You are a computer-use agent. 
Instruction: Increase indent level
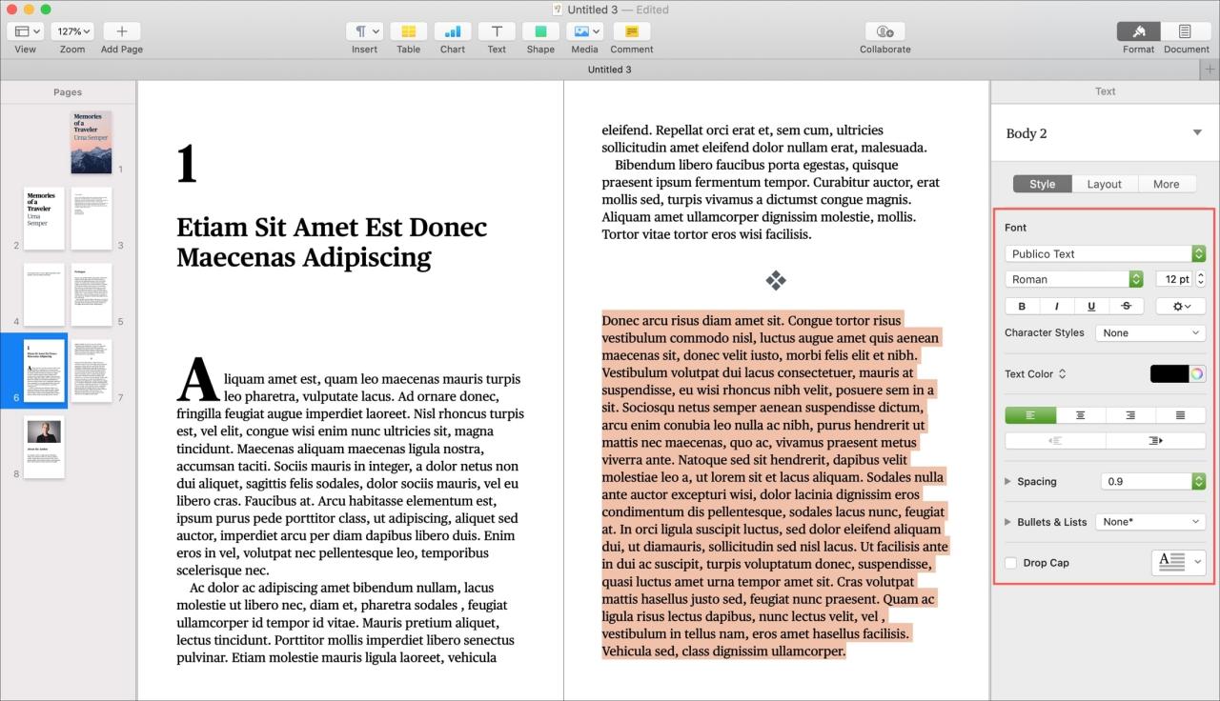1155,441
